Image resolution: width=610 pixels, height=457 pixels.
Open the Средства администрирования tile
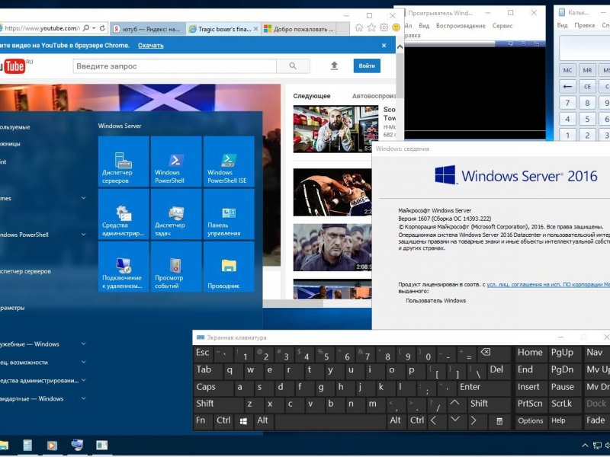click(x=124, y=214)
